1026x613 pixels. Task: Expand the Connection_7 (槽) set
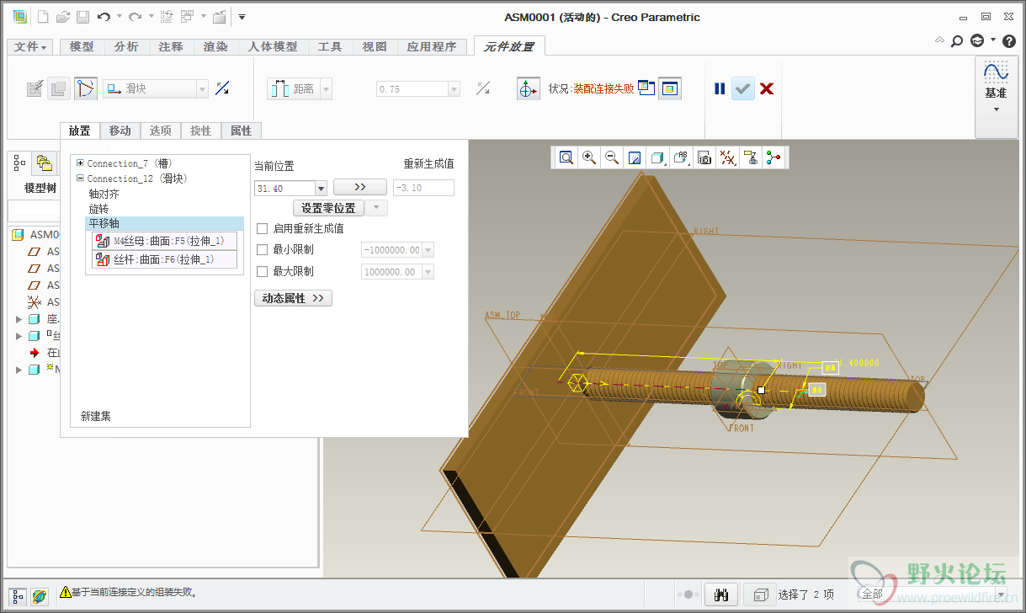coord(80,163)
